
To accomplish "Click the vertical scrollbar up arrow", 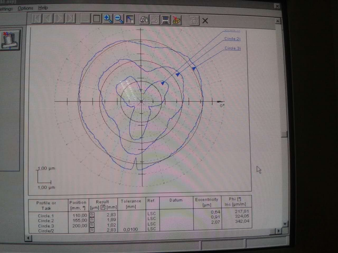I will (278, 21).
